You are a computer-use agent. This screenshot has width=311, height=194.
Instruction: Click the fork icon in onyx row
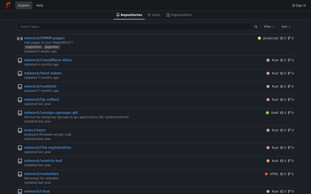pyautogui.click(x=289, y=130)
